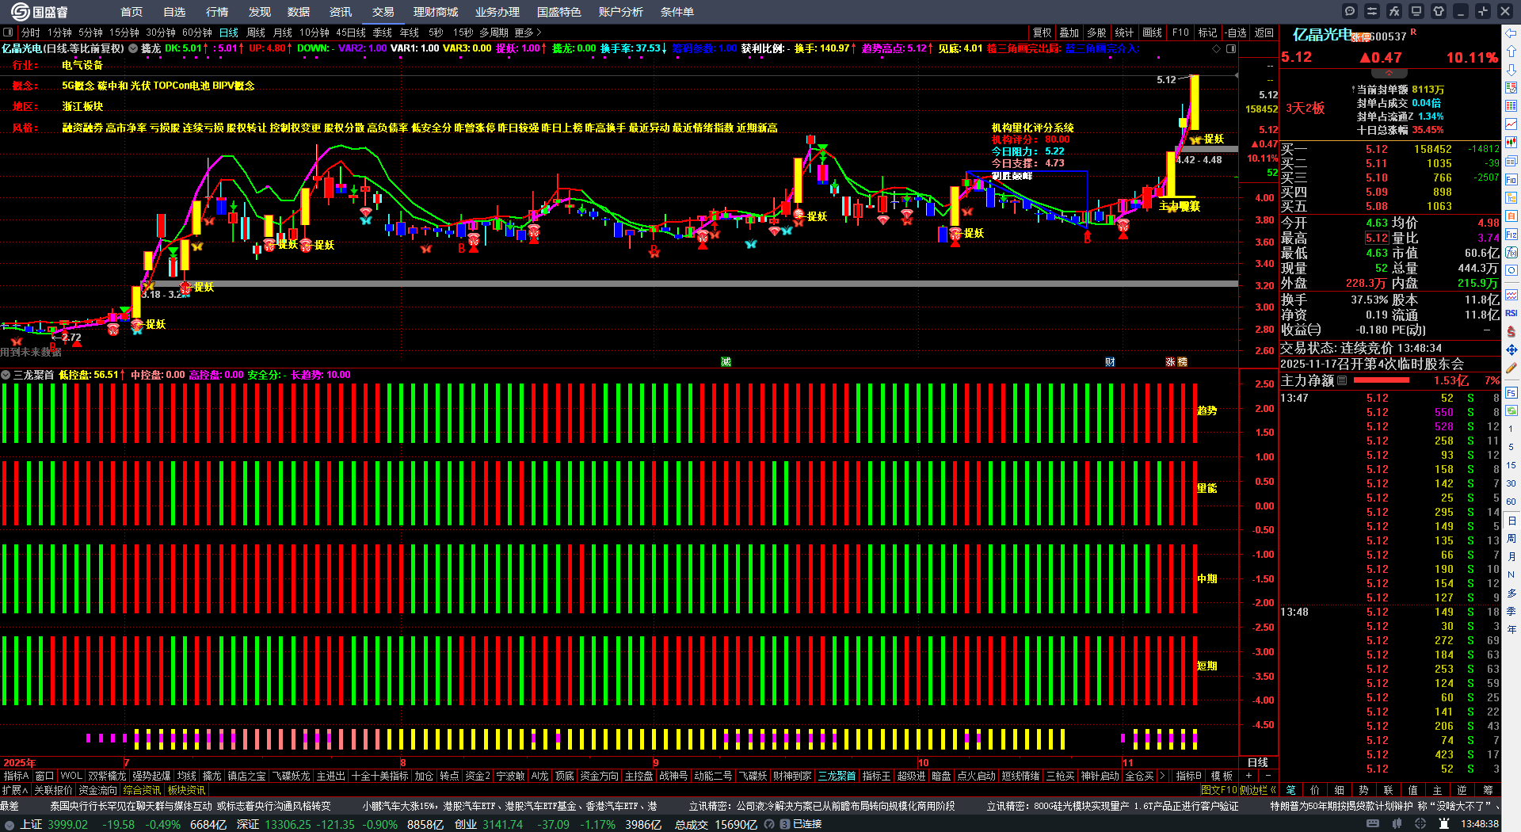
Task: Open the skin (shirt) icon in title bar
Action: point(1439,11)
